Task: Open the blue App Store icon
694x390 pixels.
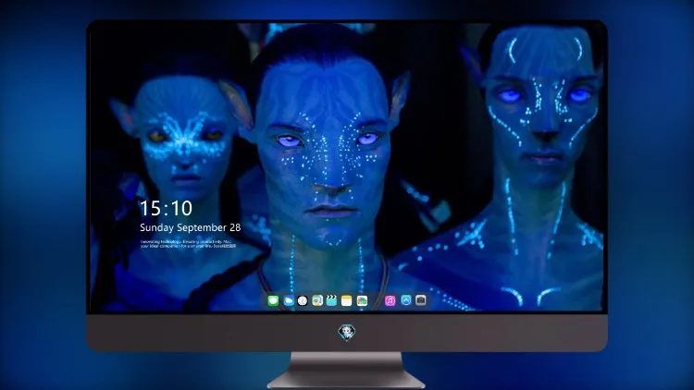Action: [406, 300]
